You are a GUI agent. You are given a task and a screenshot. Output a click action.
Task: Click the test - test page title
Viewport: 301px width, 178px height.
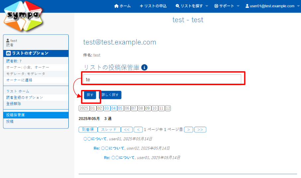coord(188,20)
